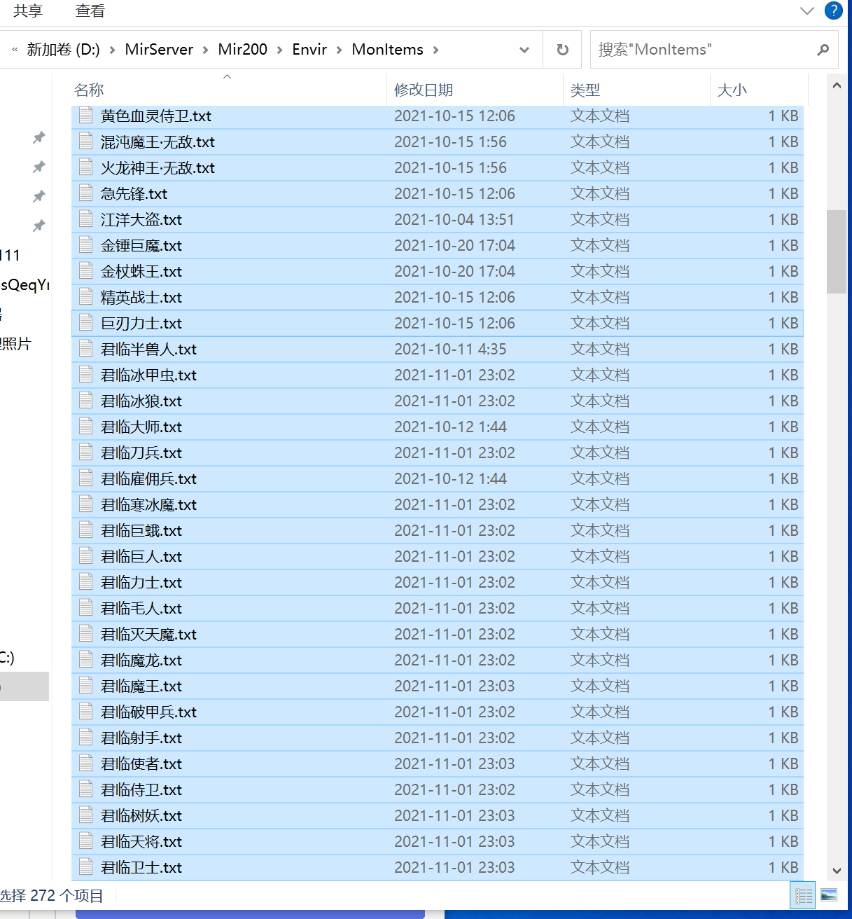Expand chevron after MonItems in breadcrumb

[x=435, y=50]
